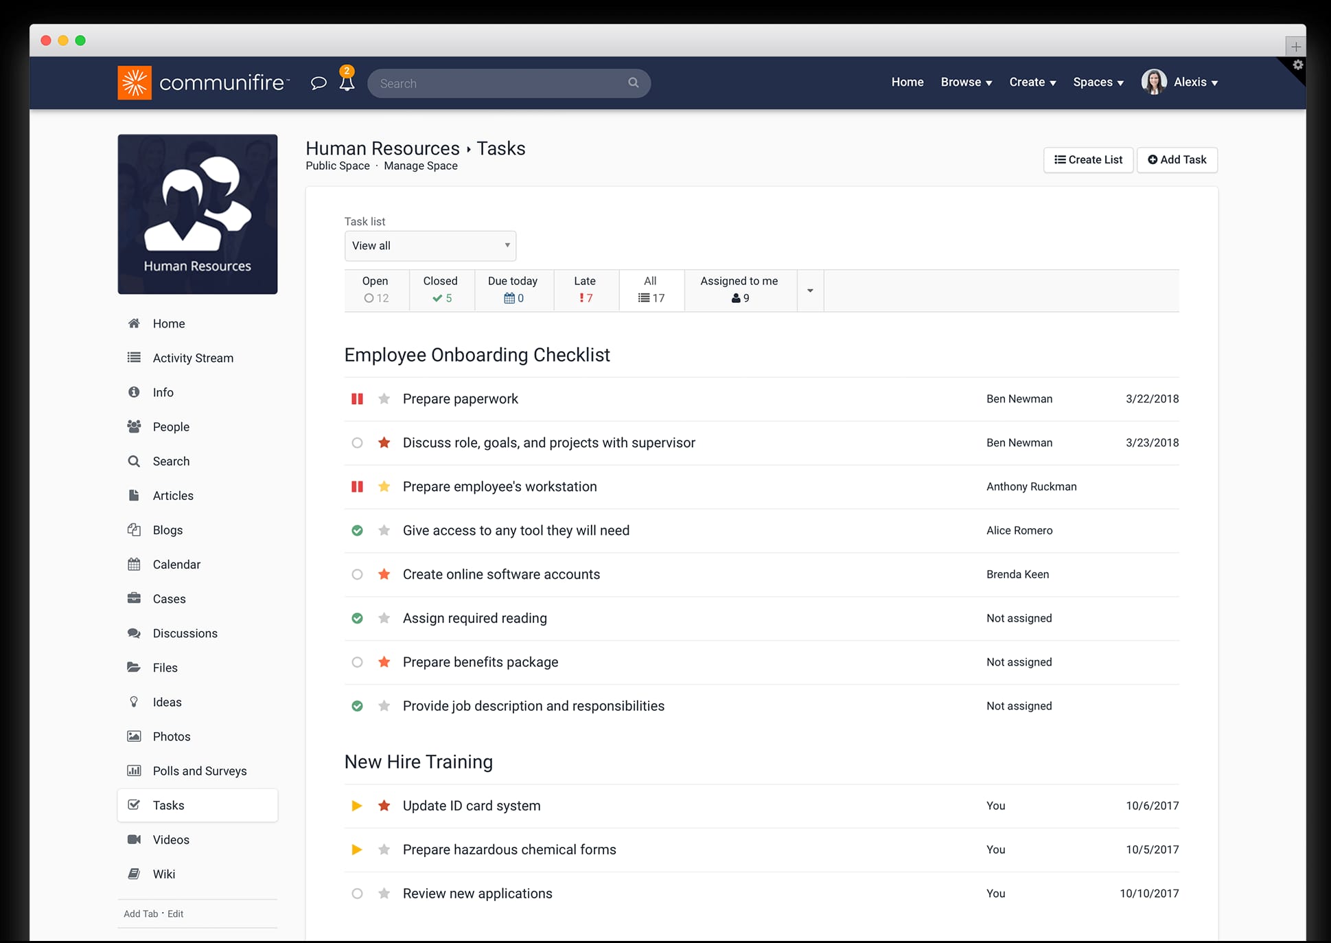The height and width of the screenshot is (943, 1331).
Task: Click the settings gear in top-right corner
Action: pos(1297,65)
